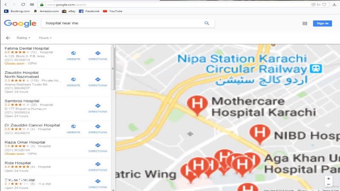Click the green padlock security icon
Viewport: 340px width, 191px height.
click(42, 5)
